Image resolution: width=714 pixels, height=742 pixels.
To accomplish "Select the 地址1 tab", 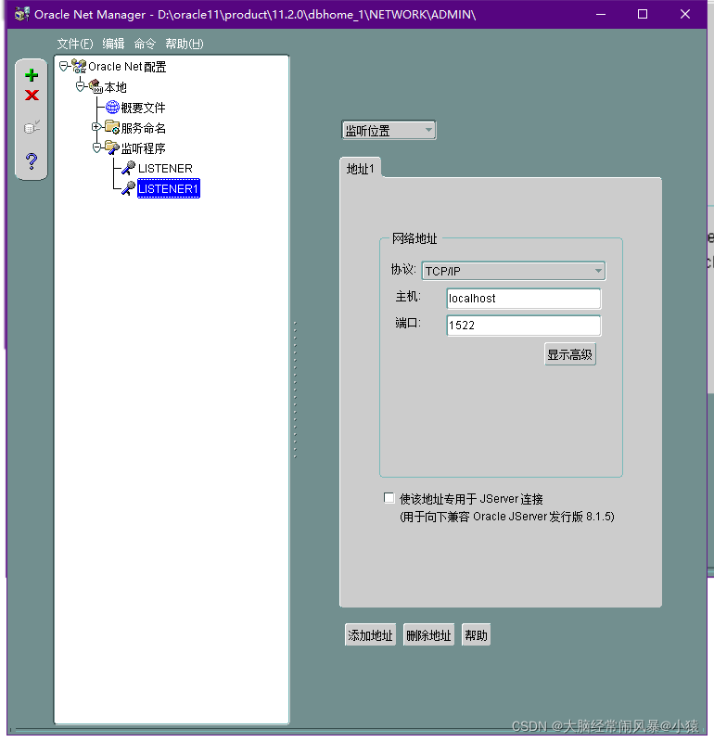I will tap(361, 169).
